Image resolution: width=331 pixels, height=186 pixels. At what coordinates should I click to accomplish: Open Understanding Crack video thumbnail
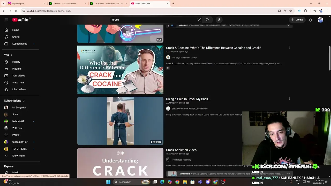pos(120,163)
